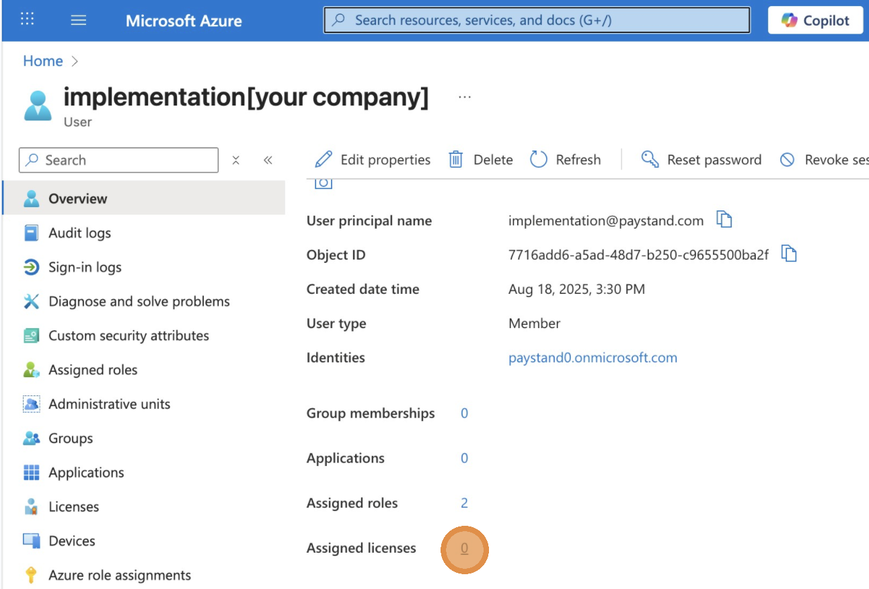Click the key icon for Azure role assignments

coord(31,576)
